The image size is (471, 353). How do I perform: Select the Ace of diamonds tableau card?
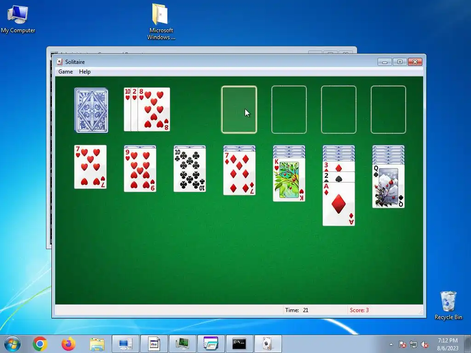tap(339, 204)
